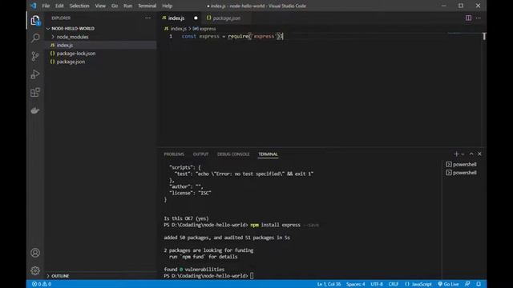513x288 pixels.
Task: Change CRLF end of line sequence
Action: [394, 284]
